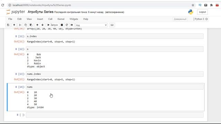Screen dimensions: 221x124
Task: Click into cell 13 containing nums.index
Action: pyautogui.click(x=115, y=74)
